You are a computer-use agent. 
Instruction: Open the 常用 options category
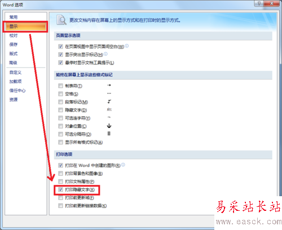[14, 17]
